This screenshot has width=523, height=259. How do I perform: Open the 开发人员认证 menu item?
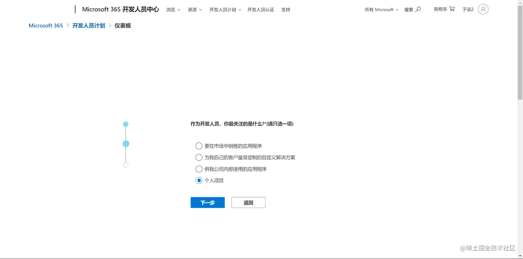(260, 9)
